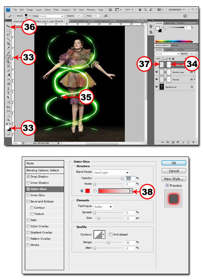The image size is (203, 280).
Task: Select the Crop tool
Action: tap(8, 44)
